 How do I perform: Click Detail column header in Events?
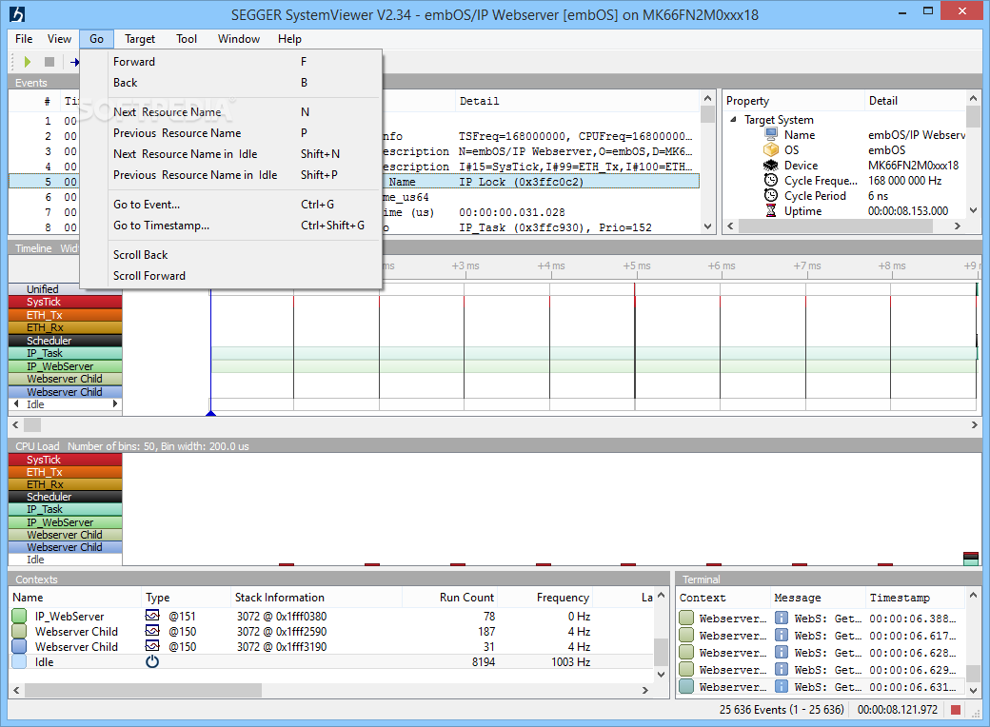(577, 101)
